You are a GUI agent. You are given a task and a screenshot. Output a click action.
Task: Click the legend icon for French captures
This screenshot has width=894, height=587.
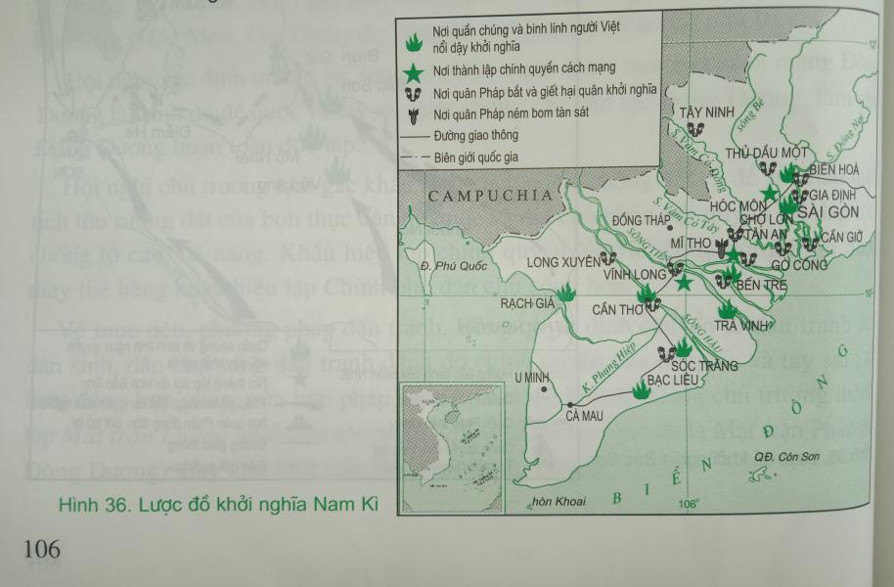tap(414, 94)
